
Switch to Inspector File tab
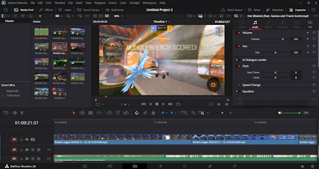[310, 24]
